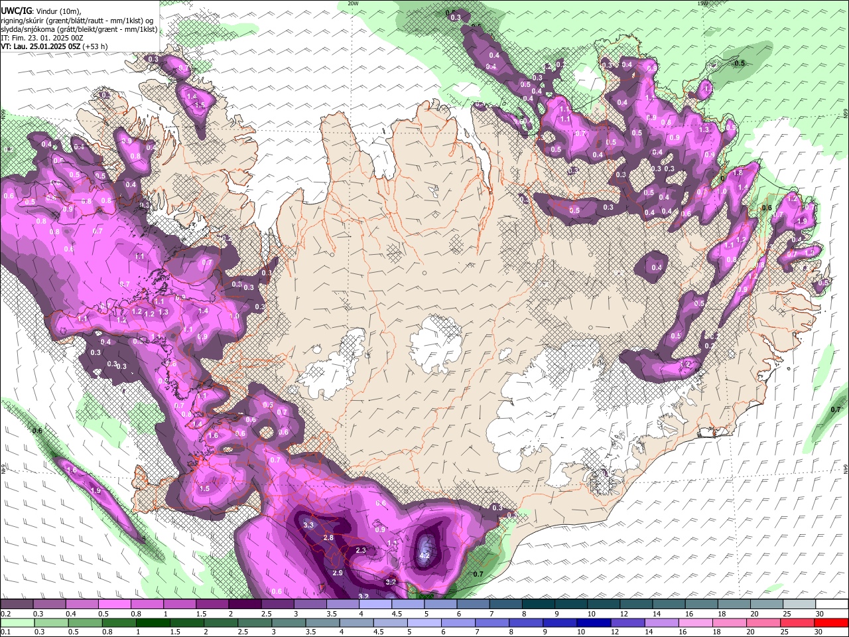This screenshot has width=849, height=637.
Task: Pick the grey-green 3 rain legend swatch
Action: click(x=289, y=623)
